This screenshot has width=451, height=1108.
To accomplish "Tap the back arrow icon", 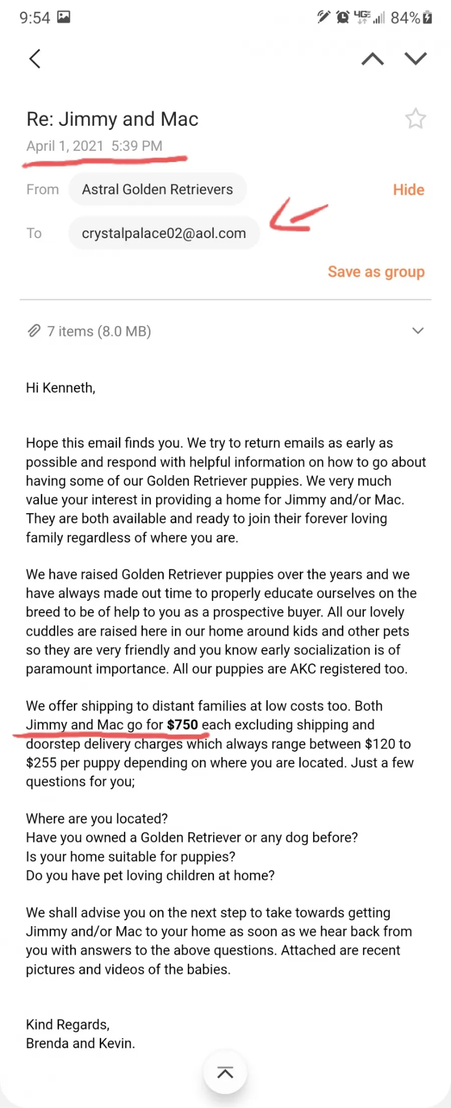I will pos(35,59).
